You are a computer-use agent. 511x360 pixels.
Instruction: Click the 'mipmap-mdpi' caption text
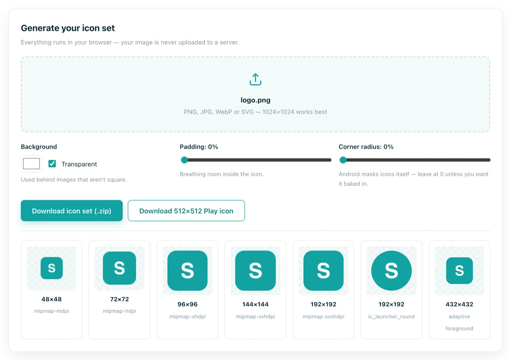pyautogui.click(x=51, y=311)
